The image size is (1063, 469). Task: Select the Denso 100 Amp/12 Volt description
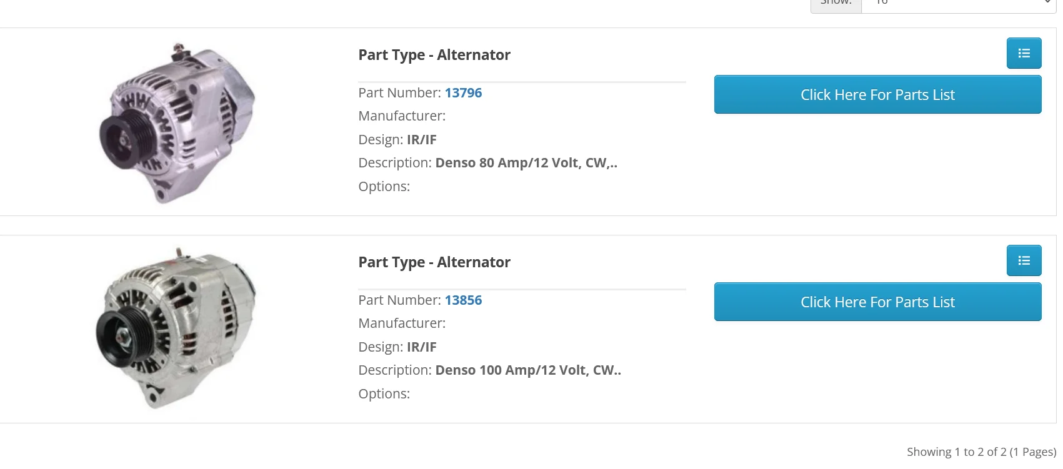(528, 370)
